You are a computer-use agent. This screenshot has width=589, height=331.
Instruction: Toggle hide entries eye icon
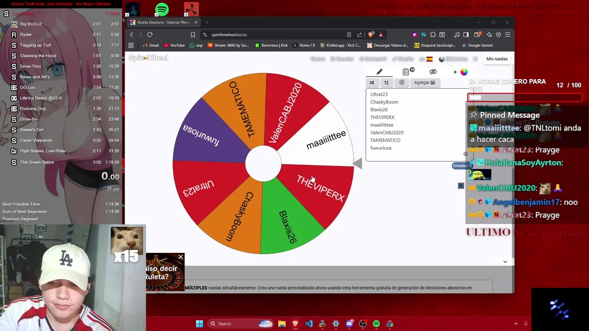433,72
